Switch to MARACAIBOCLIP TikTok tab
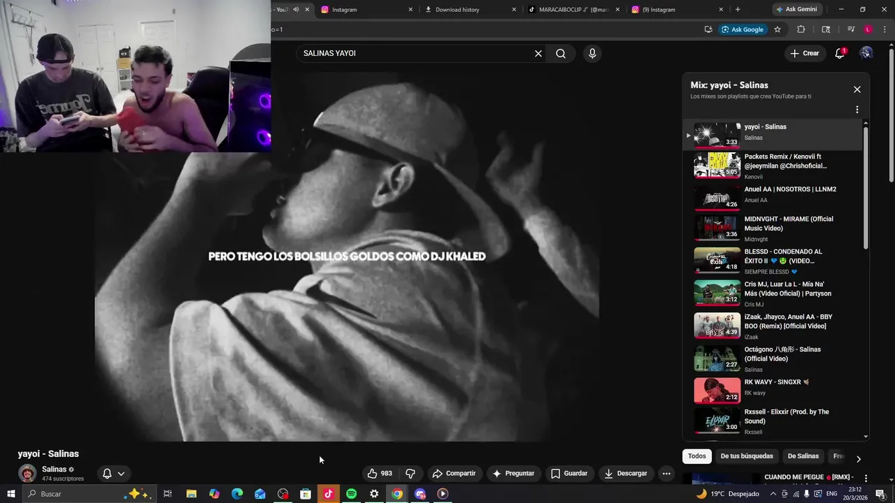Image resolution: width=895 pixels, height=503 pixels. point(573,9)
